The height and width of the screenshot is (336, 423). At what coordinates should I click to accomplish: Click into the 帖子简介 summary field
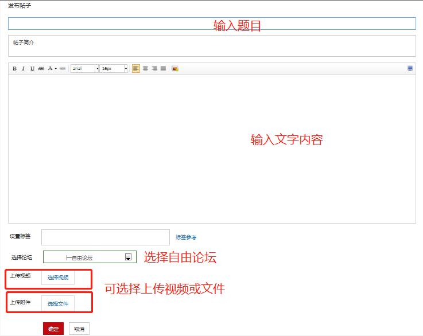212,46
